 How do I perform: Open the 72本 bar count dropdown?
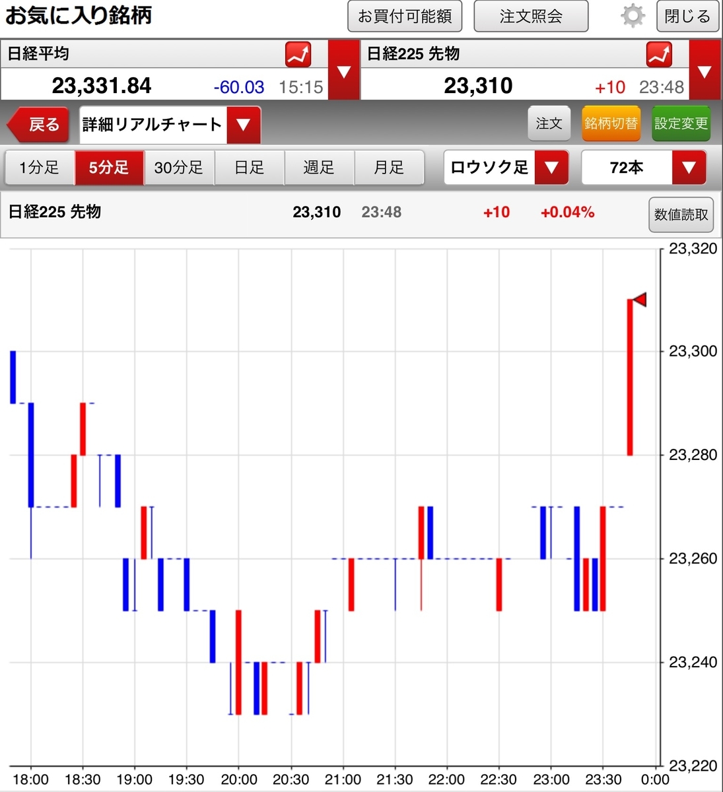(644, 168)
